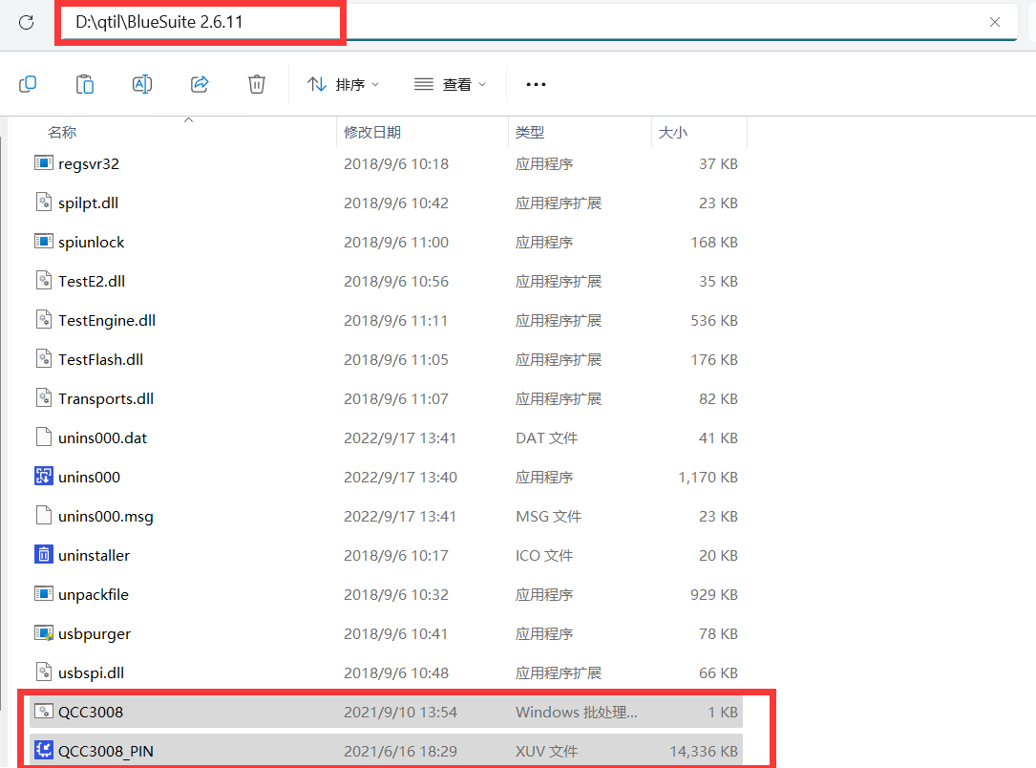The width and height of the screenshot is (1036, 768).
Task: Select the TestE2.dll file icon
Action: pyautogui.click(x=44, y=280)
